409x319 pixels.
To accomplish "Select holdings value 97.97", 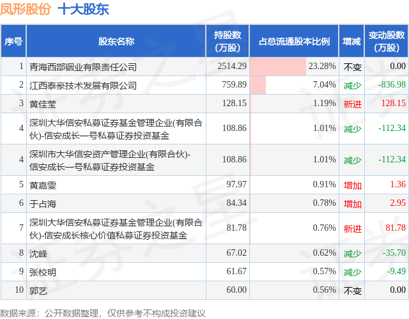I will 236,184.
